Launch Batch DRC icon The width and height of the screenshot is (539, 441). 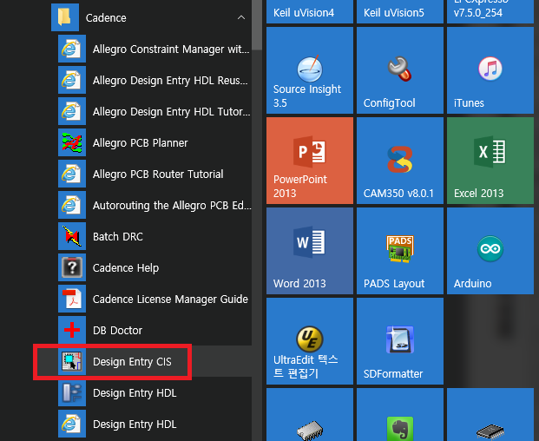point(72,236)
